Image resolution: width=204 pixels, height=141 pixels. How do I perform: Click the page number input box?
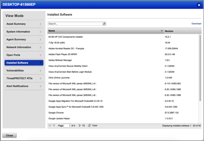(x=67, y=126)
